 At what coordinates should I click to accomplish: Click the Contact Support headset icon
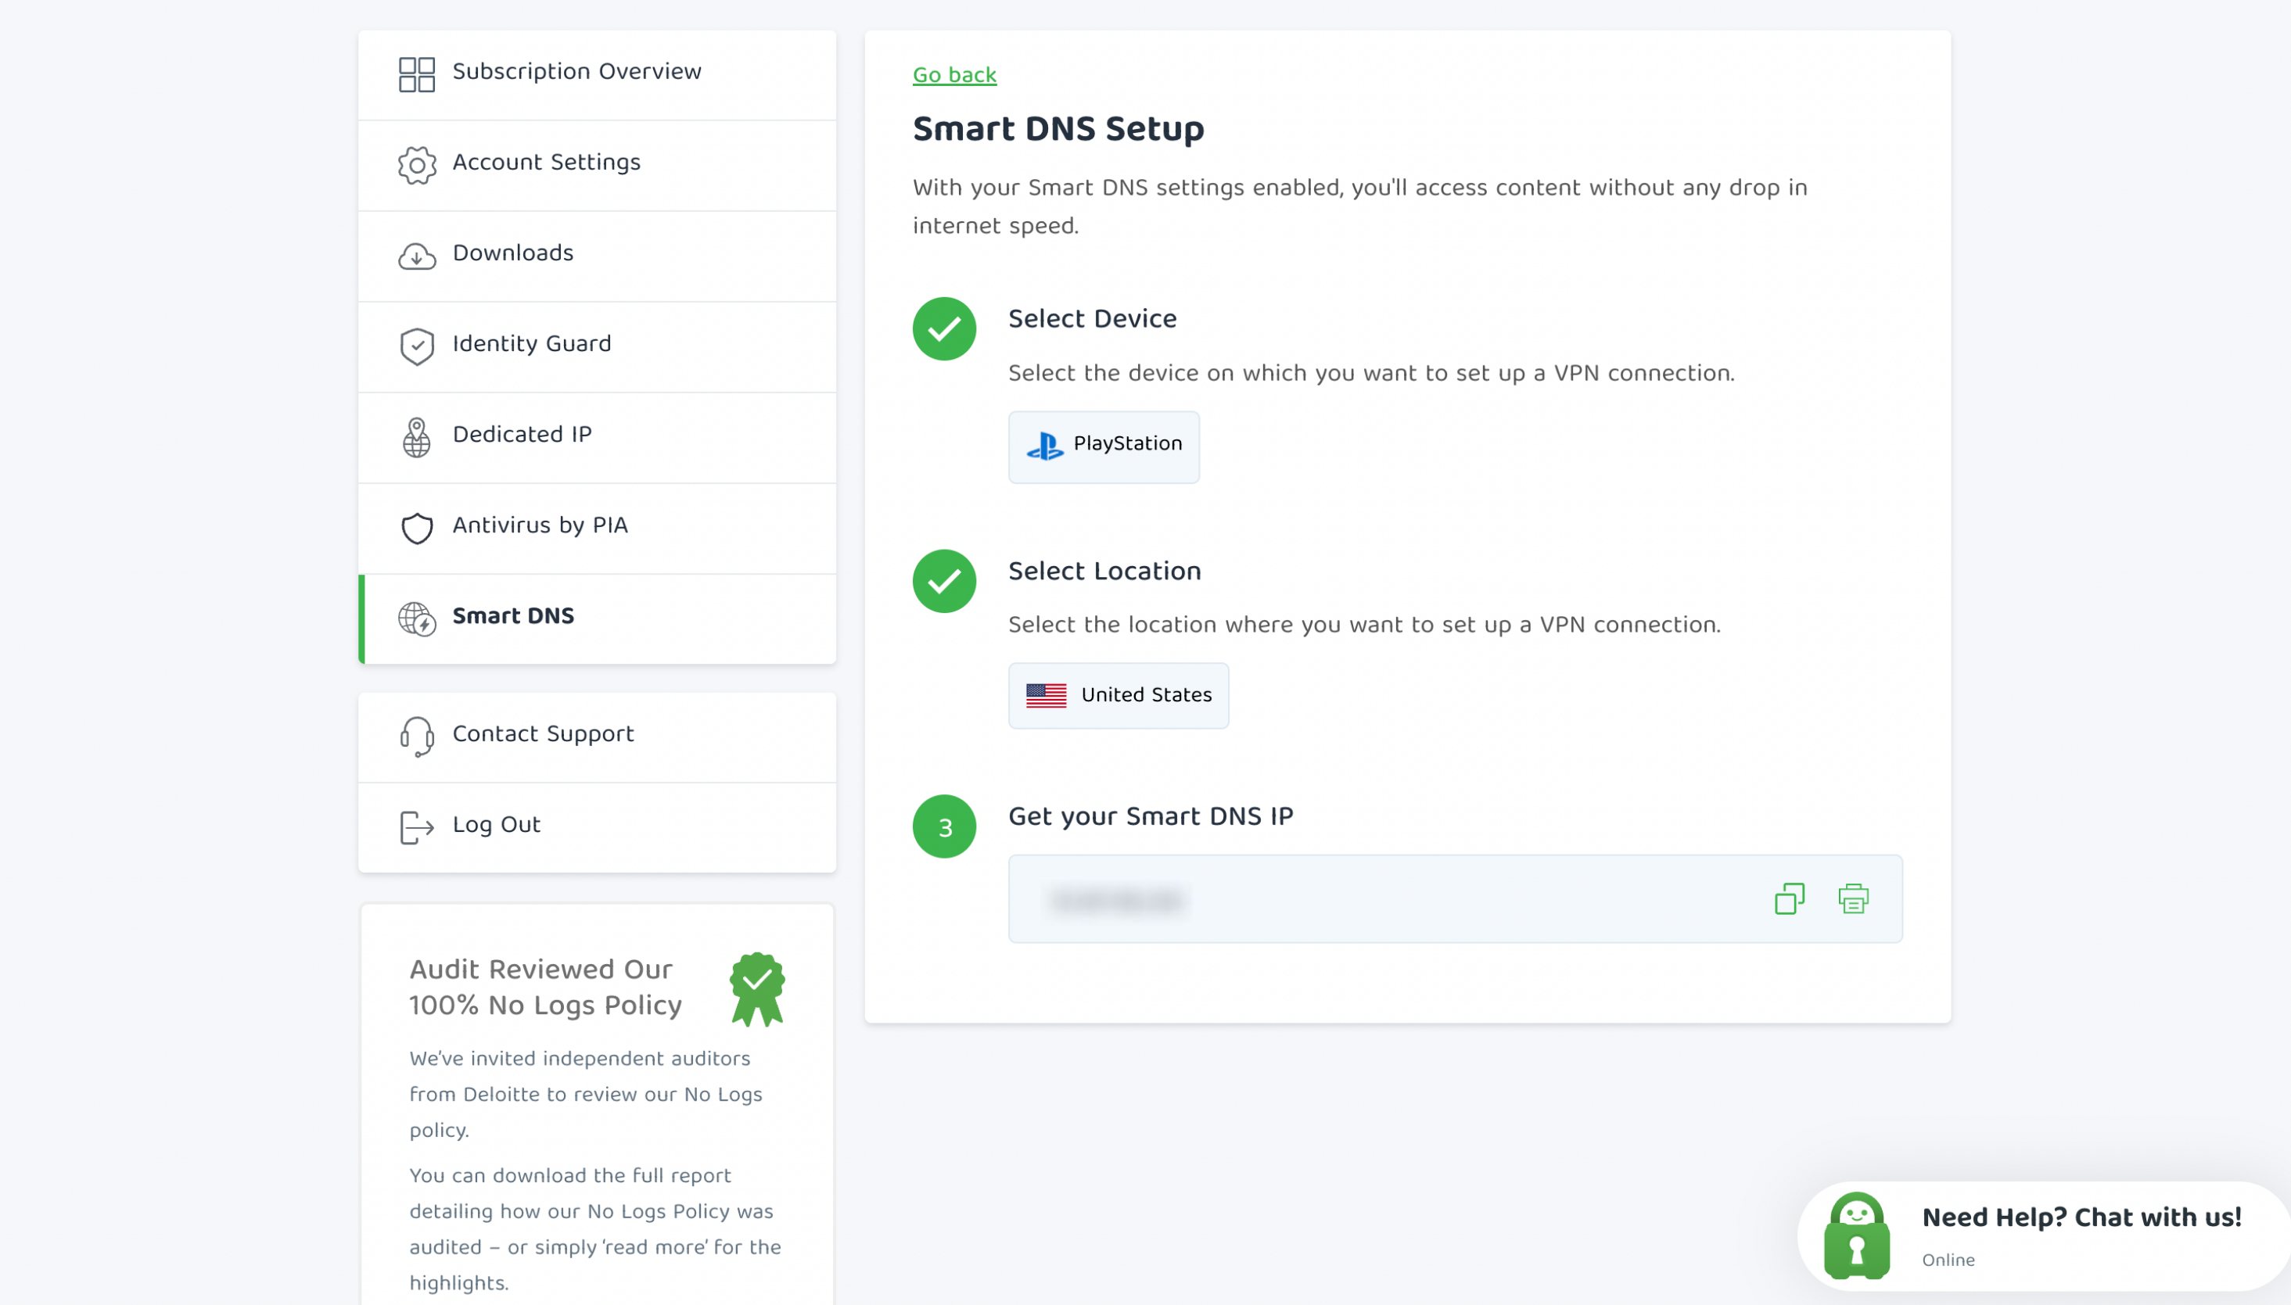click(417, 737)
